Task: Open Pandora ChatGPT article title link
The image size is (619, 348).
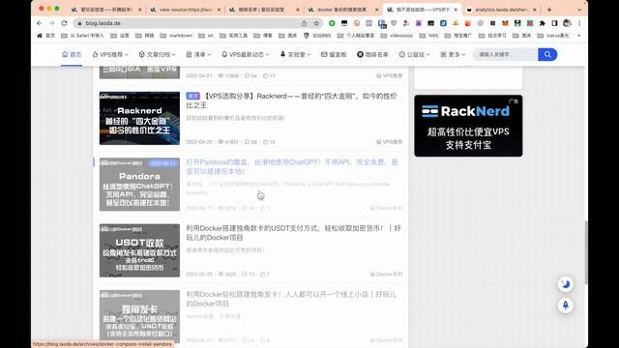Action: pyautogui.click(x=292, y=166)
